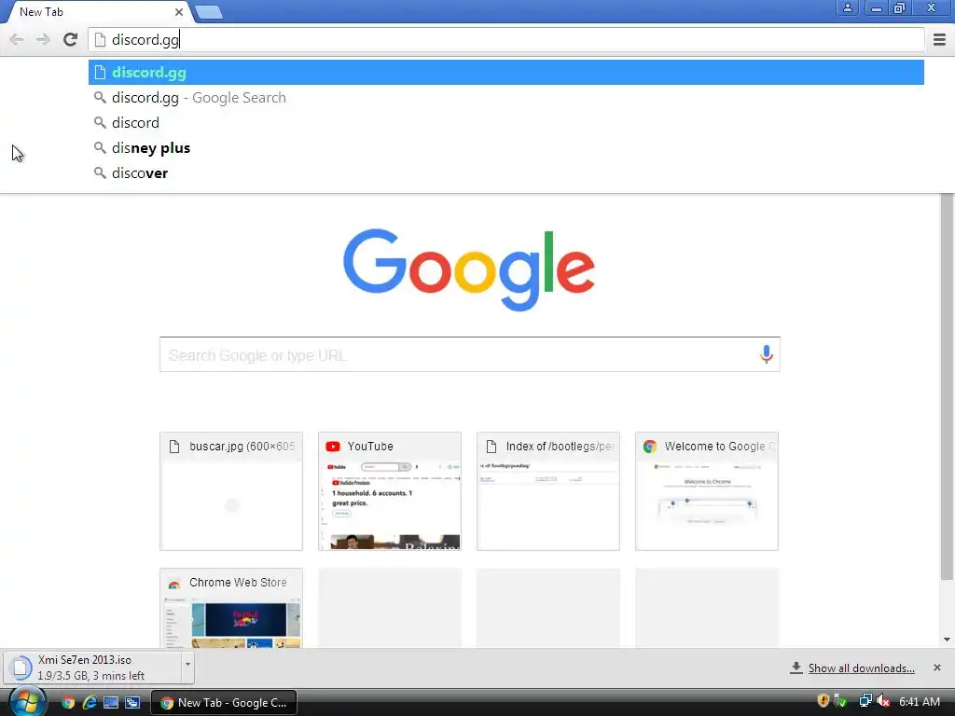Click inside the address bar with discord.gg
This screenshot has width=955, height=716.
tap(506, 39)
